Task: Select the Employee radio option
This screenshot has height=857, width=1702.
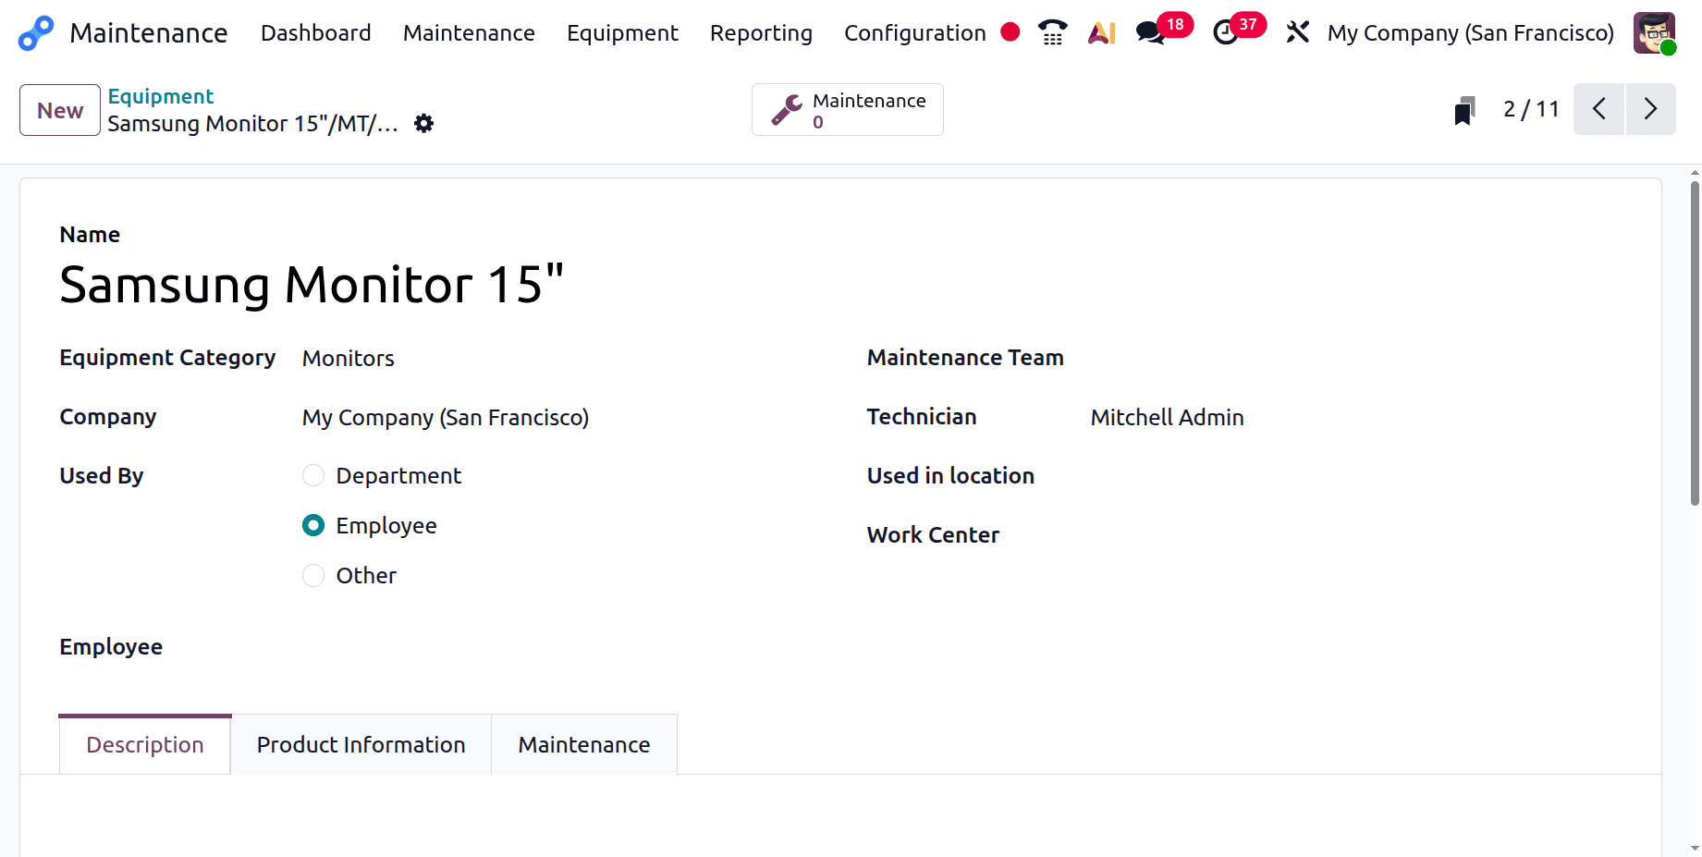Action: tap(313, 525)
